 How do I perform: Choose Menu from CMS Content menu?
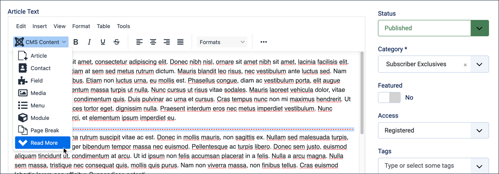click(x=43, y=105)
